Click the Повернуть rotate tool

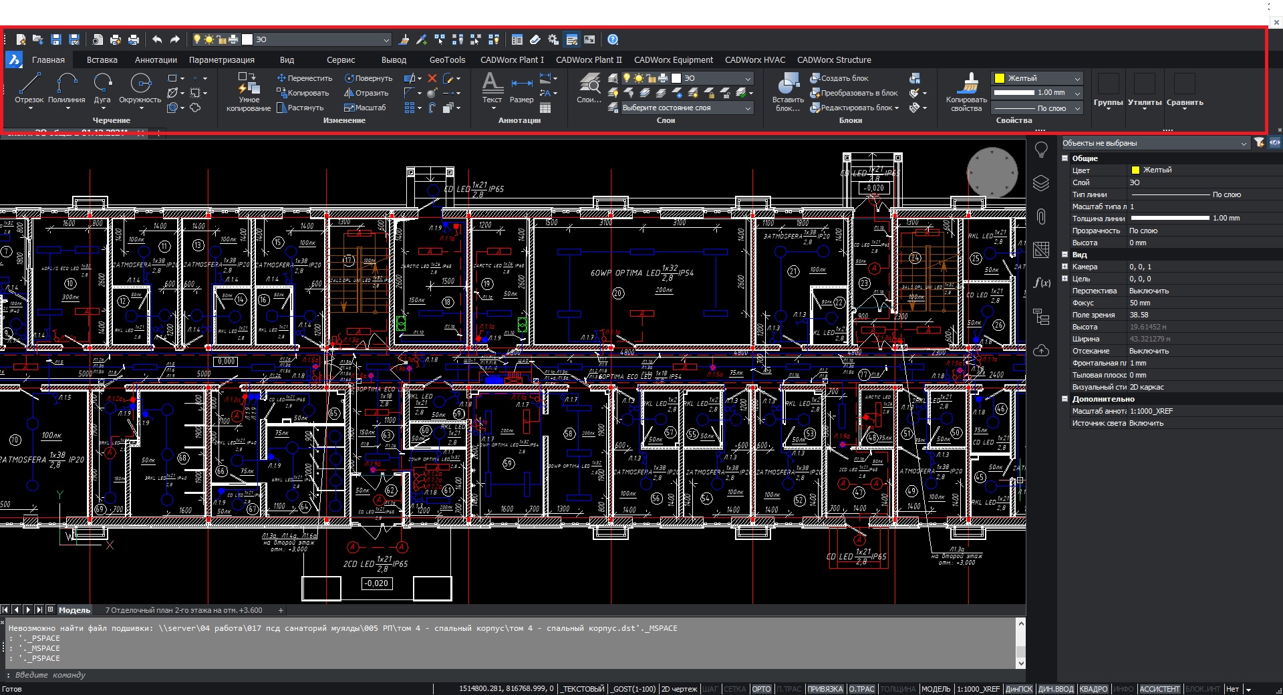368,78
